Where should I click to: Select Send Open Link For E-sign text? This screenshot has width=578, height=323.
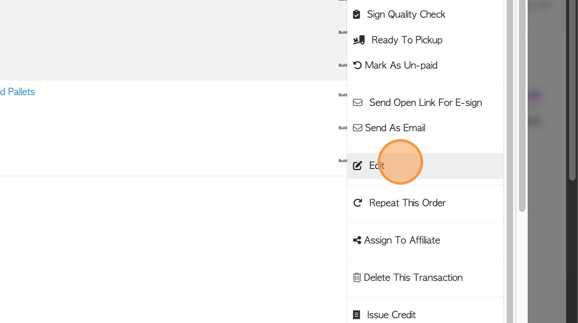[425, 103]
